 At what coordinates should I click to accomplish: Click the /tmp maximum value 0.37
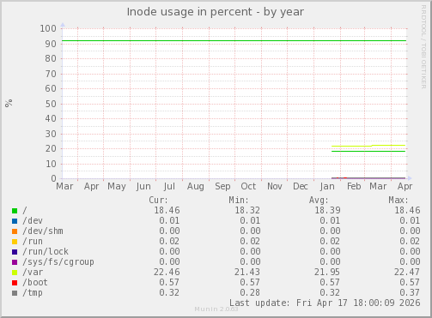pos(410,292)
